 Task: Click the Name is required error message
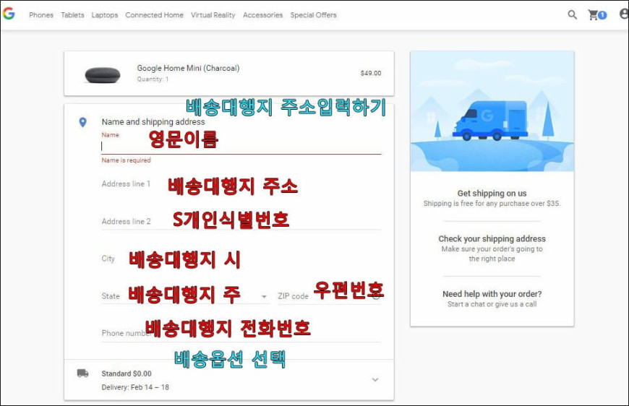click(x=126, y=160)
